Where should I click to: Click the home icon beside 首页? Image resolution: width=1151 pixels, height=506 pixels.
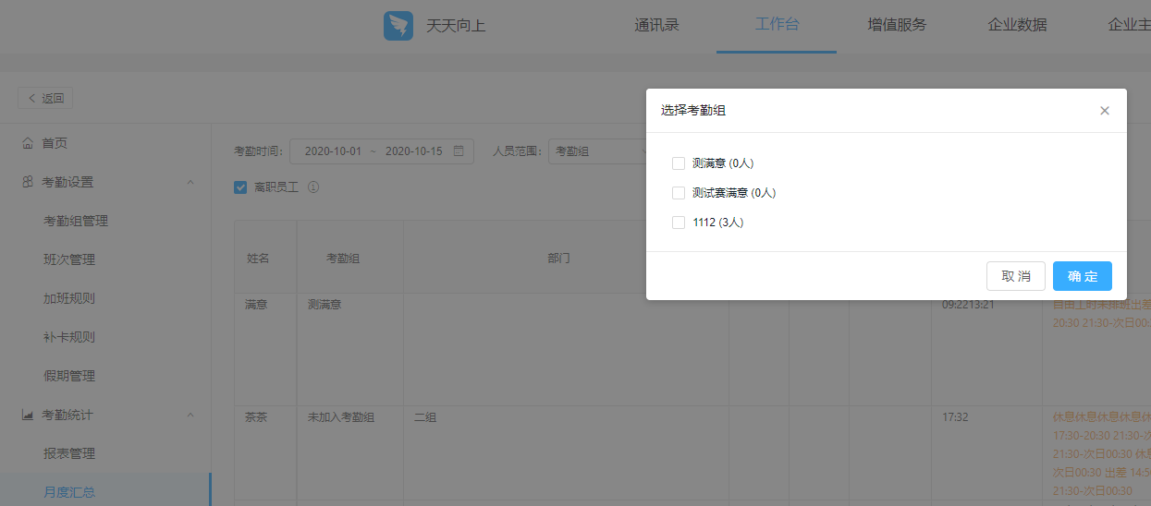coord(28,143)
